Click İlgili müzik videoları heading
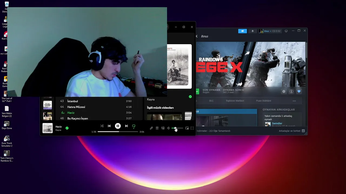 (160, 108)
